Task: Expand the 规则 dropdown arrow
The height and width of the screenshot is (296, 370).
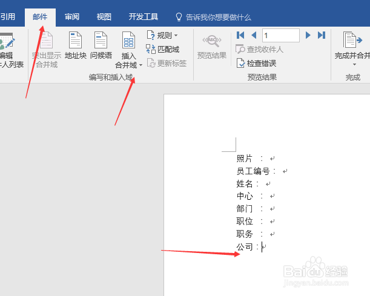Action: (176, 35)
